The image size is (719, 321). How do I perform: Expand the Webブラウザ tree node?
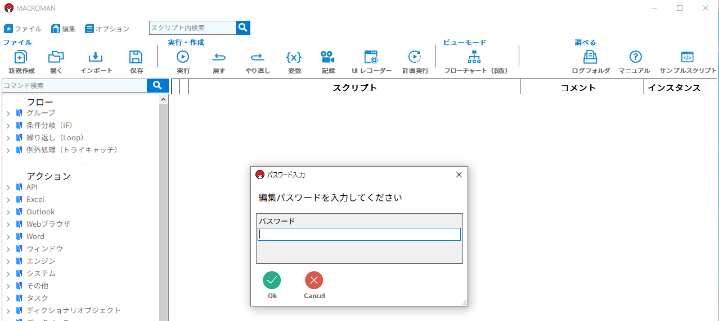(8, 224)
